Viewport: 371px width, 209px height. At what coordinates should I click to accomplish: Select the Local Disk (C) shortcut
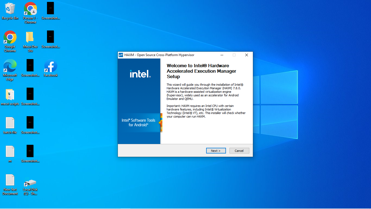click(x=30, y=186)
